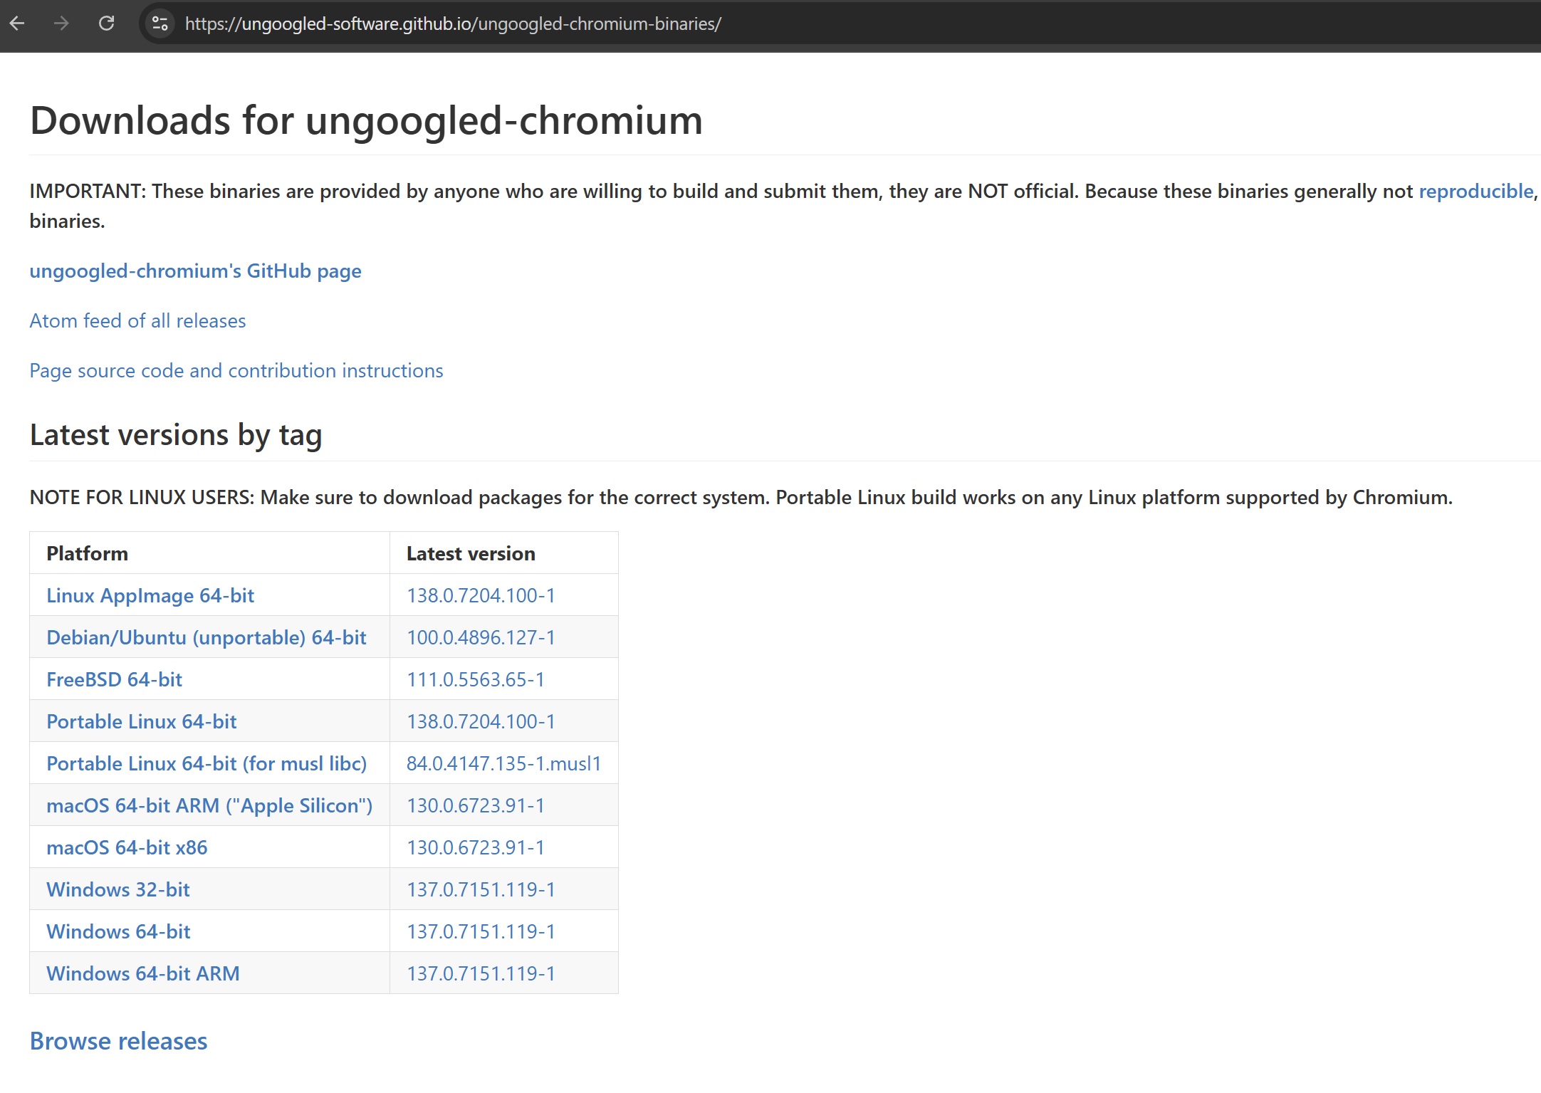
Task: Open version 111.0.5563.65-1 link
Action: tap(476, 679)
